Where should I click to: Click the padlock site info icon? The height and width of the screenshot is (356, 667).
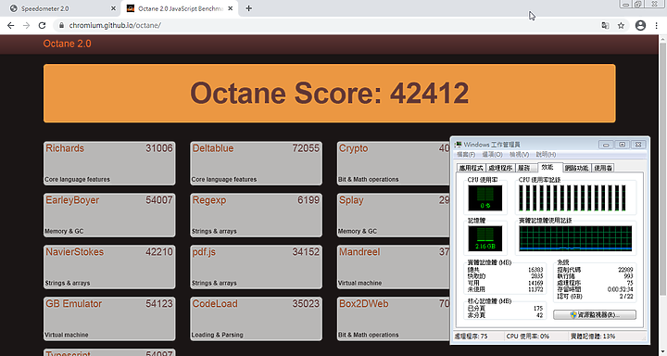[61, 26]
